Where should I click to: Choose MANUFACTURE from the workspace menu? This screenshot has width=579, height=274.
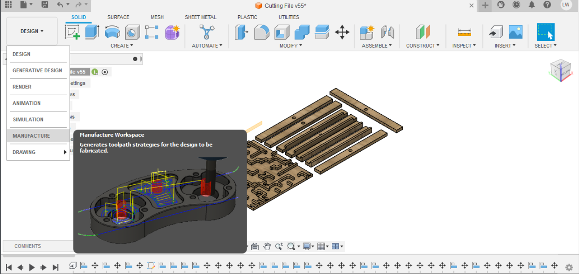(x=31, y=136)
